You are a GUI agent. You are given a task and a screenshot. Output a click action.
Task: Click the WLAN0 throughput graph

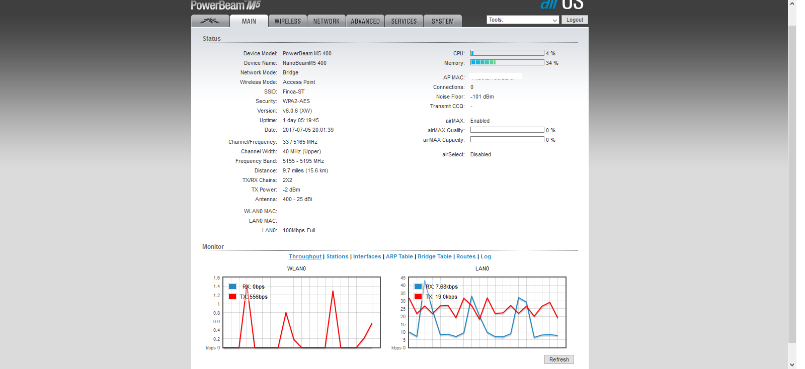301,312
